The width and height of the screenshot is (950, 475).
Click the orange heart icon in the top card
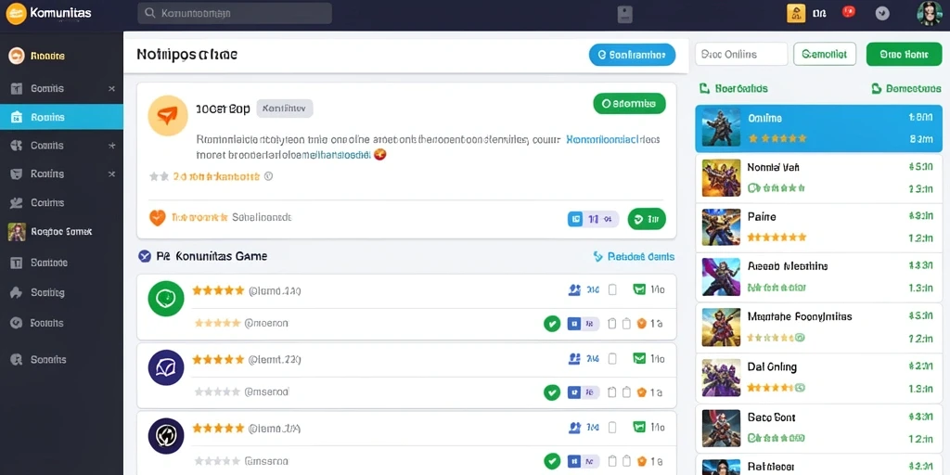[x=158, y=217]
